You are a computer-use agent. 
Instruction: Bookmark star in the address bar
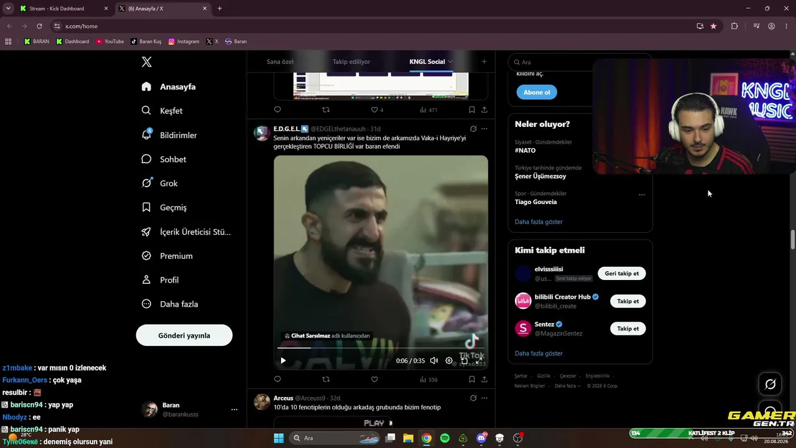pos(713,26)
